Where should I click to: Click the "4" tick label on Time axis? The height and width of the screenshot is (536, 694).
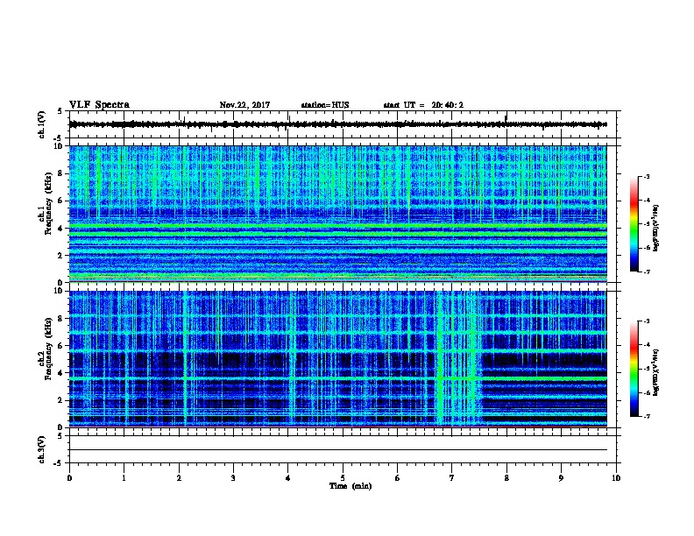pos(288,477)
